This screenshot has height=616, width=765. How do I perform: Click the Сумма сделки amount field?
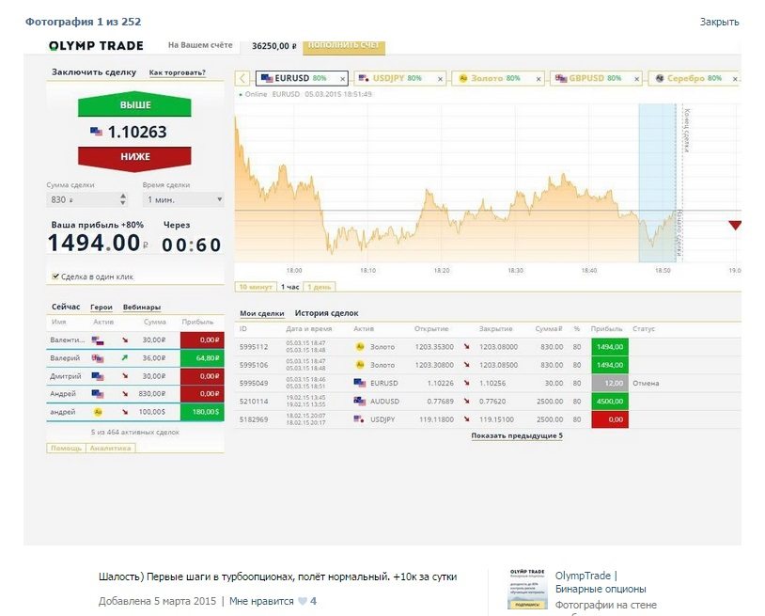(x=86, y=199)
